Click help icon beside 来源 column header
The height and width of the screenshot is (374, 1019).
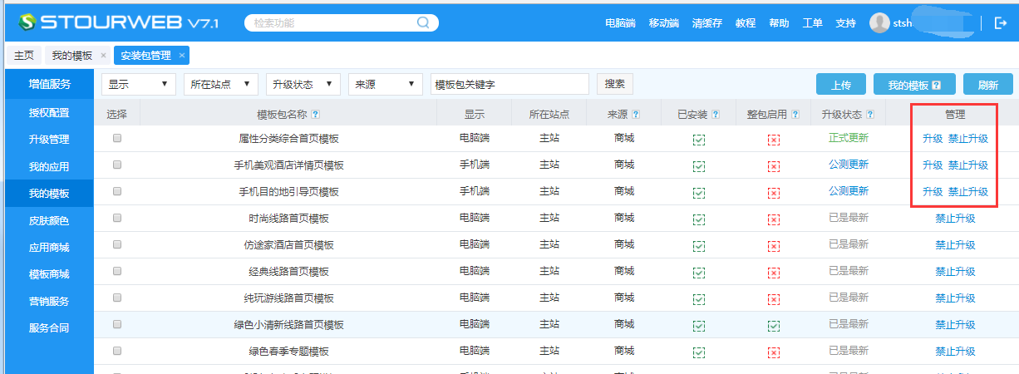[636, 115]
